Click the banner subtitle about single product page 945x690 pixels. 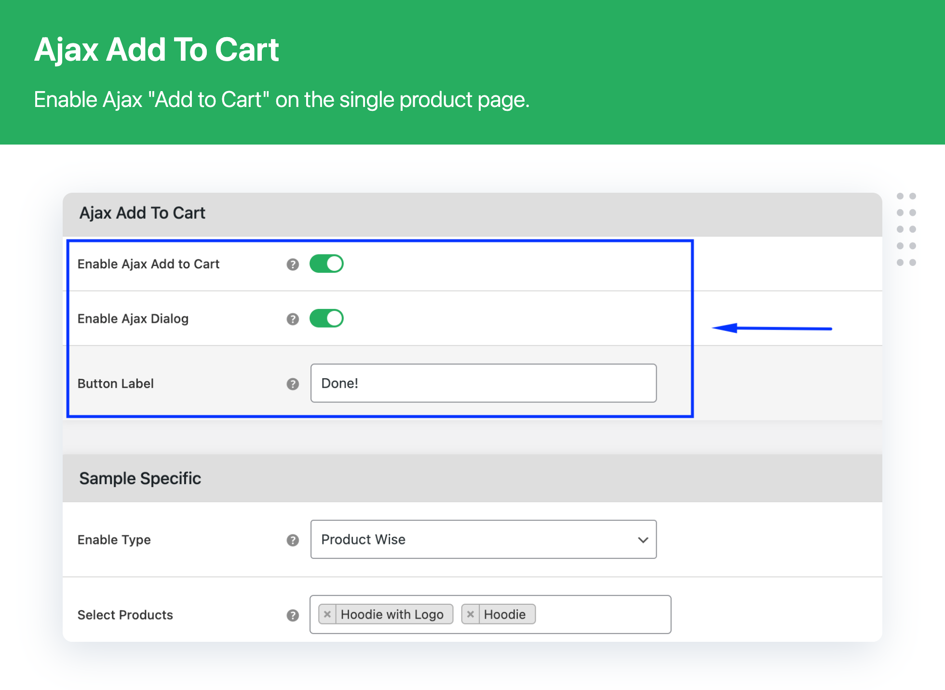pyautogui.click(x=282, y=100)
